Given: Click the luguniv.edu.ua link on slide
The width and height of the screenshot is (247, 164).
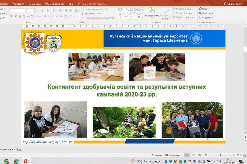Looking at the screenshot, I should tap(47, 142).
